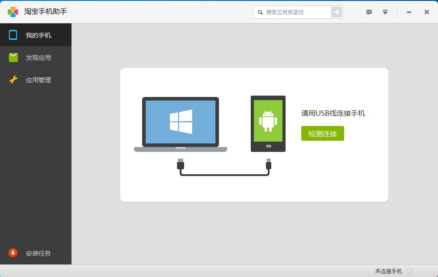Viewport: 438px width, 277px height.
Task: Click the Windows laptop illustration
Action: 181,124
